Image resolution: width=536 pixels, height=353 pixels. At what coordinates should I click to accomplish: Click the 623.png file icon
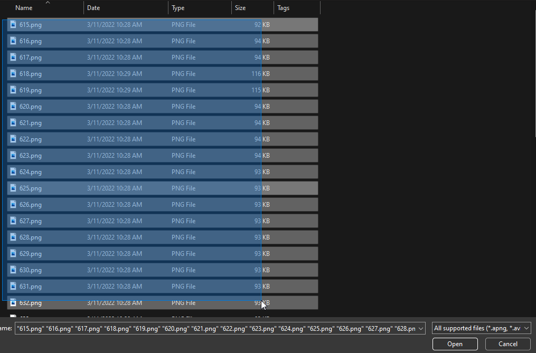coord(13,156)
